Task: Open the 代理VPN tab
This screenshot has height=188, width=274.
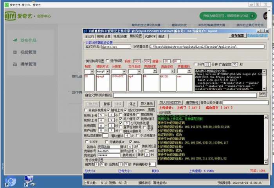Action: [x=150, y=36]
